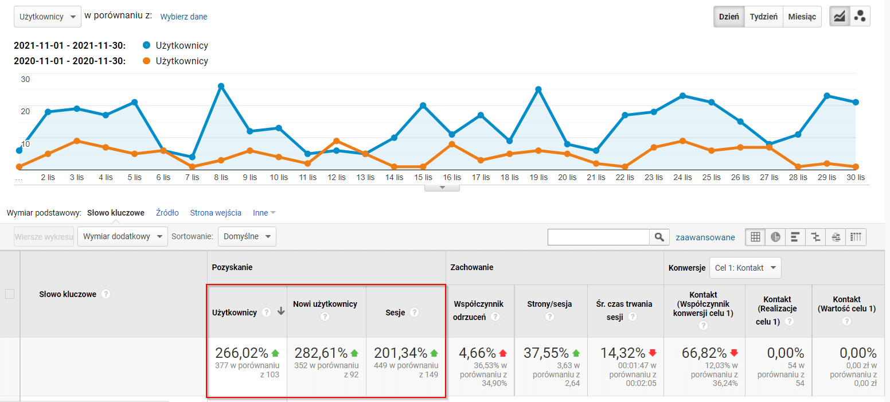Select the data table view icon
This screenshot has height=402, width=890.
coord(755,237)
